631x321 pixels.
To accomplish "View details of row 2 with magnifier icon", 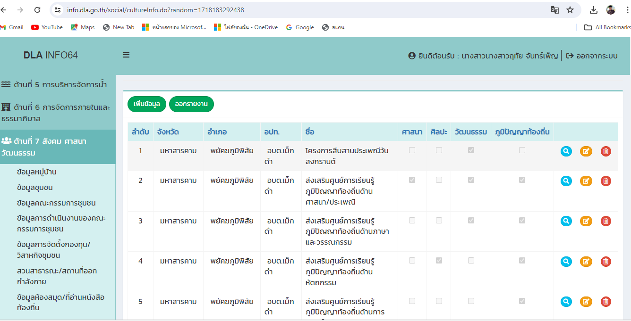I will (x=566, y=181).
